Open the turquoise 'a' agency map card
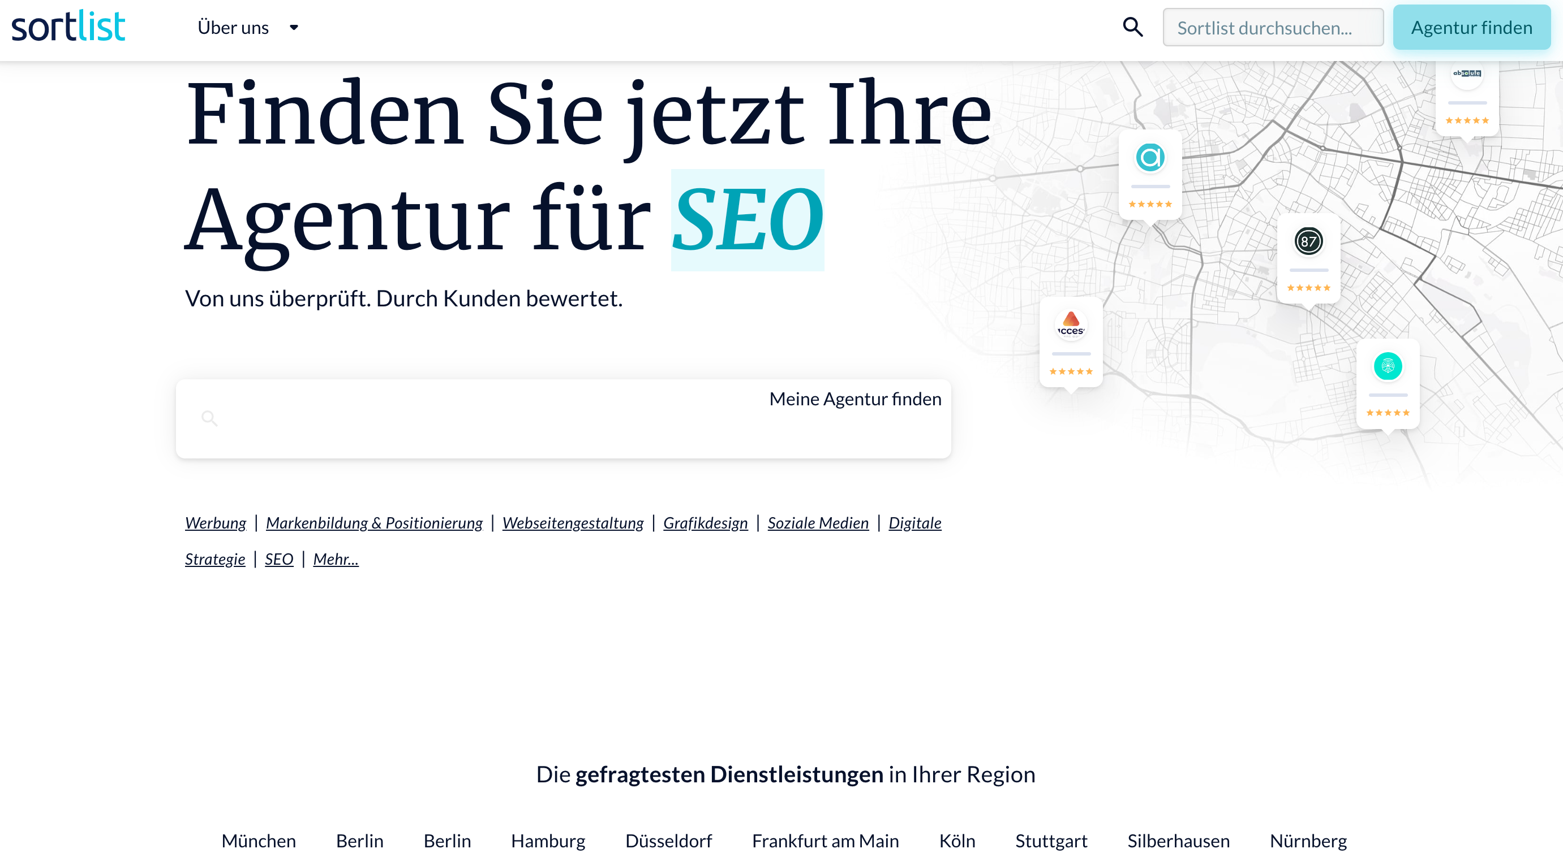Viewport: 1563px width, 866px height. (1150, 174)
